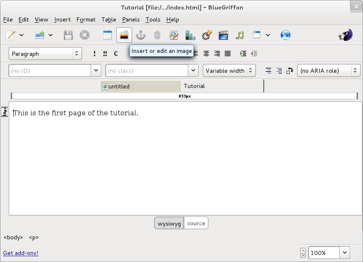The image size is (363, 262).
Task: Insert a table using the table icon
Action: click(x=107, y=35)
